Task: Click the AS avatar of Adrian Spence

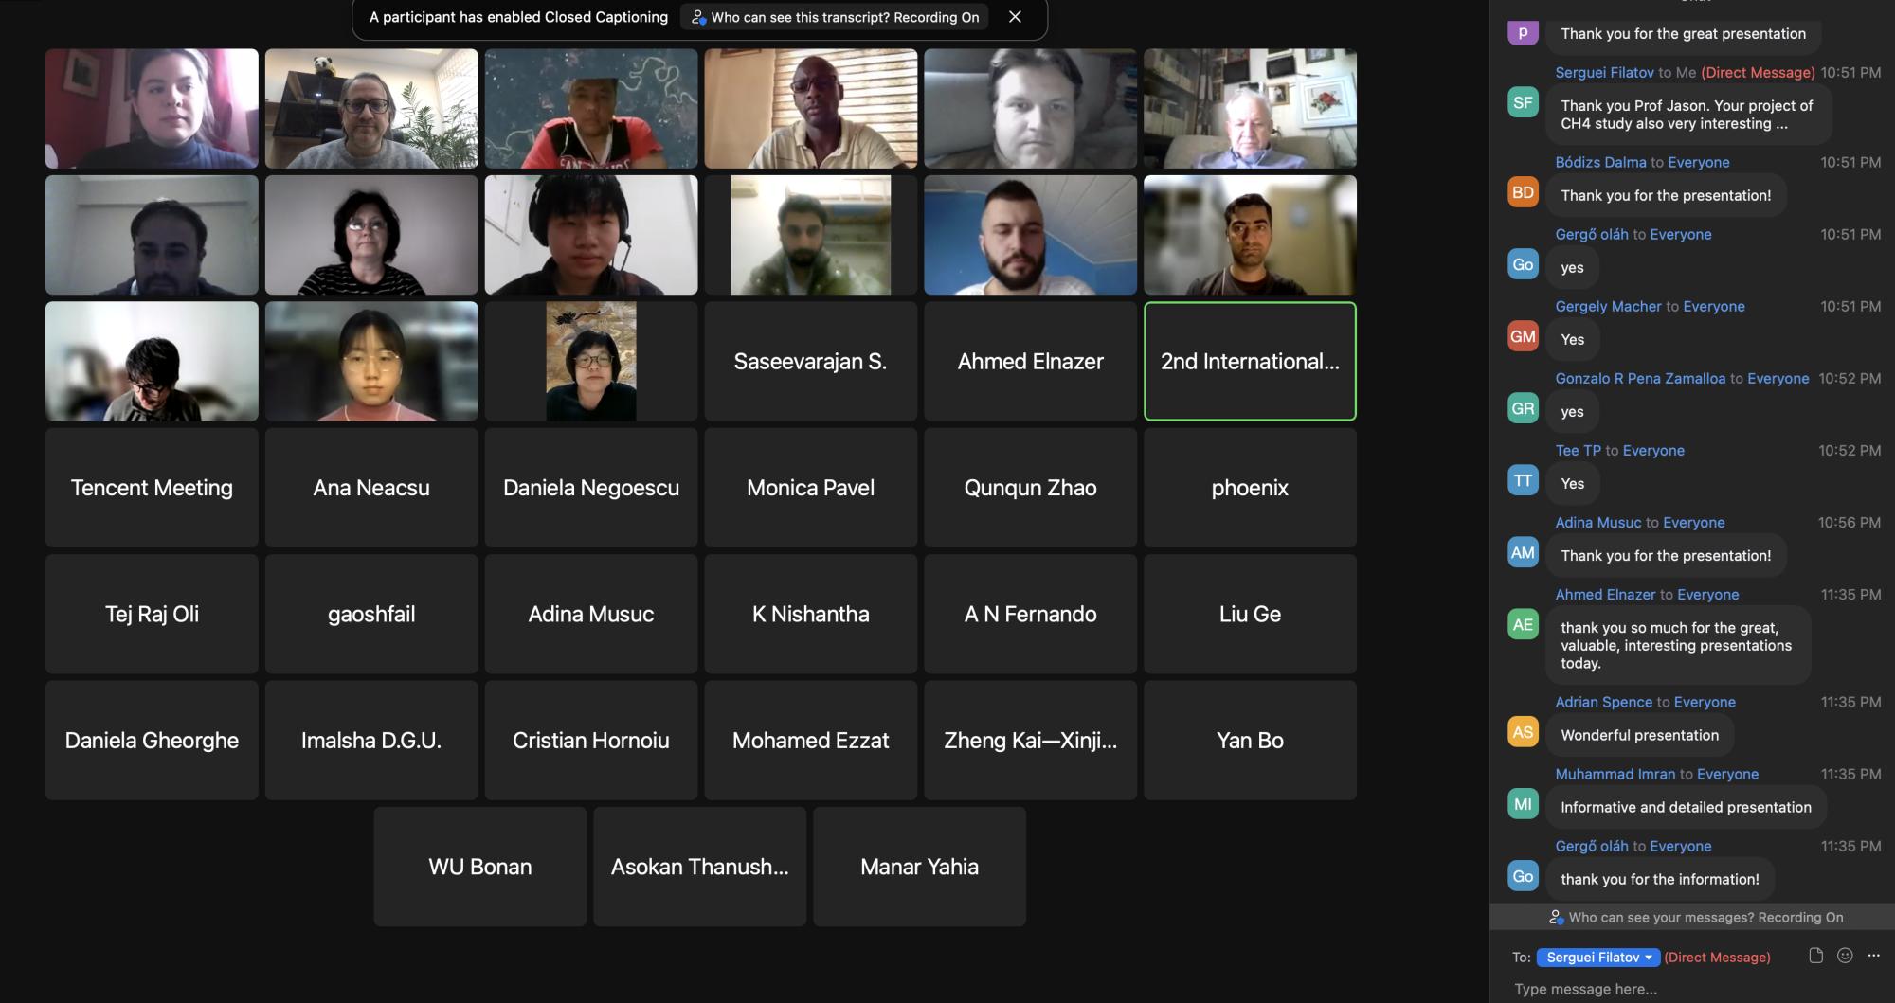Action: 1523,732
